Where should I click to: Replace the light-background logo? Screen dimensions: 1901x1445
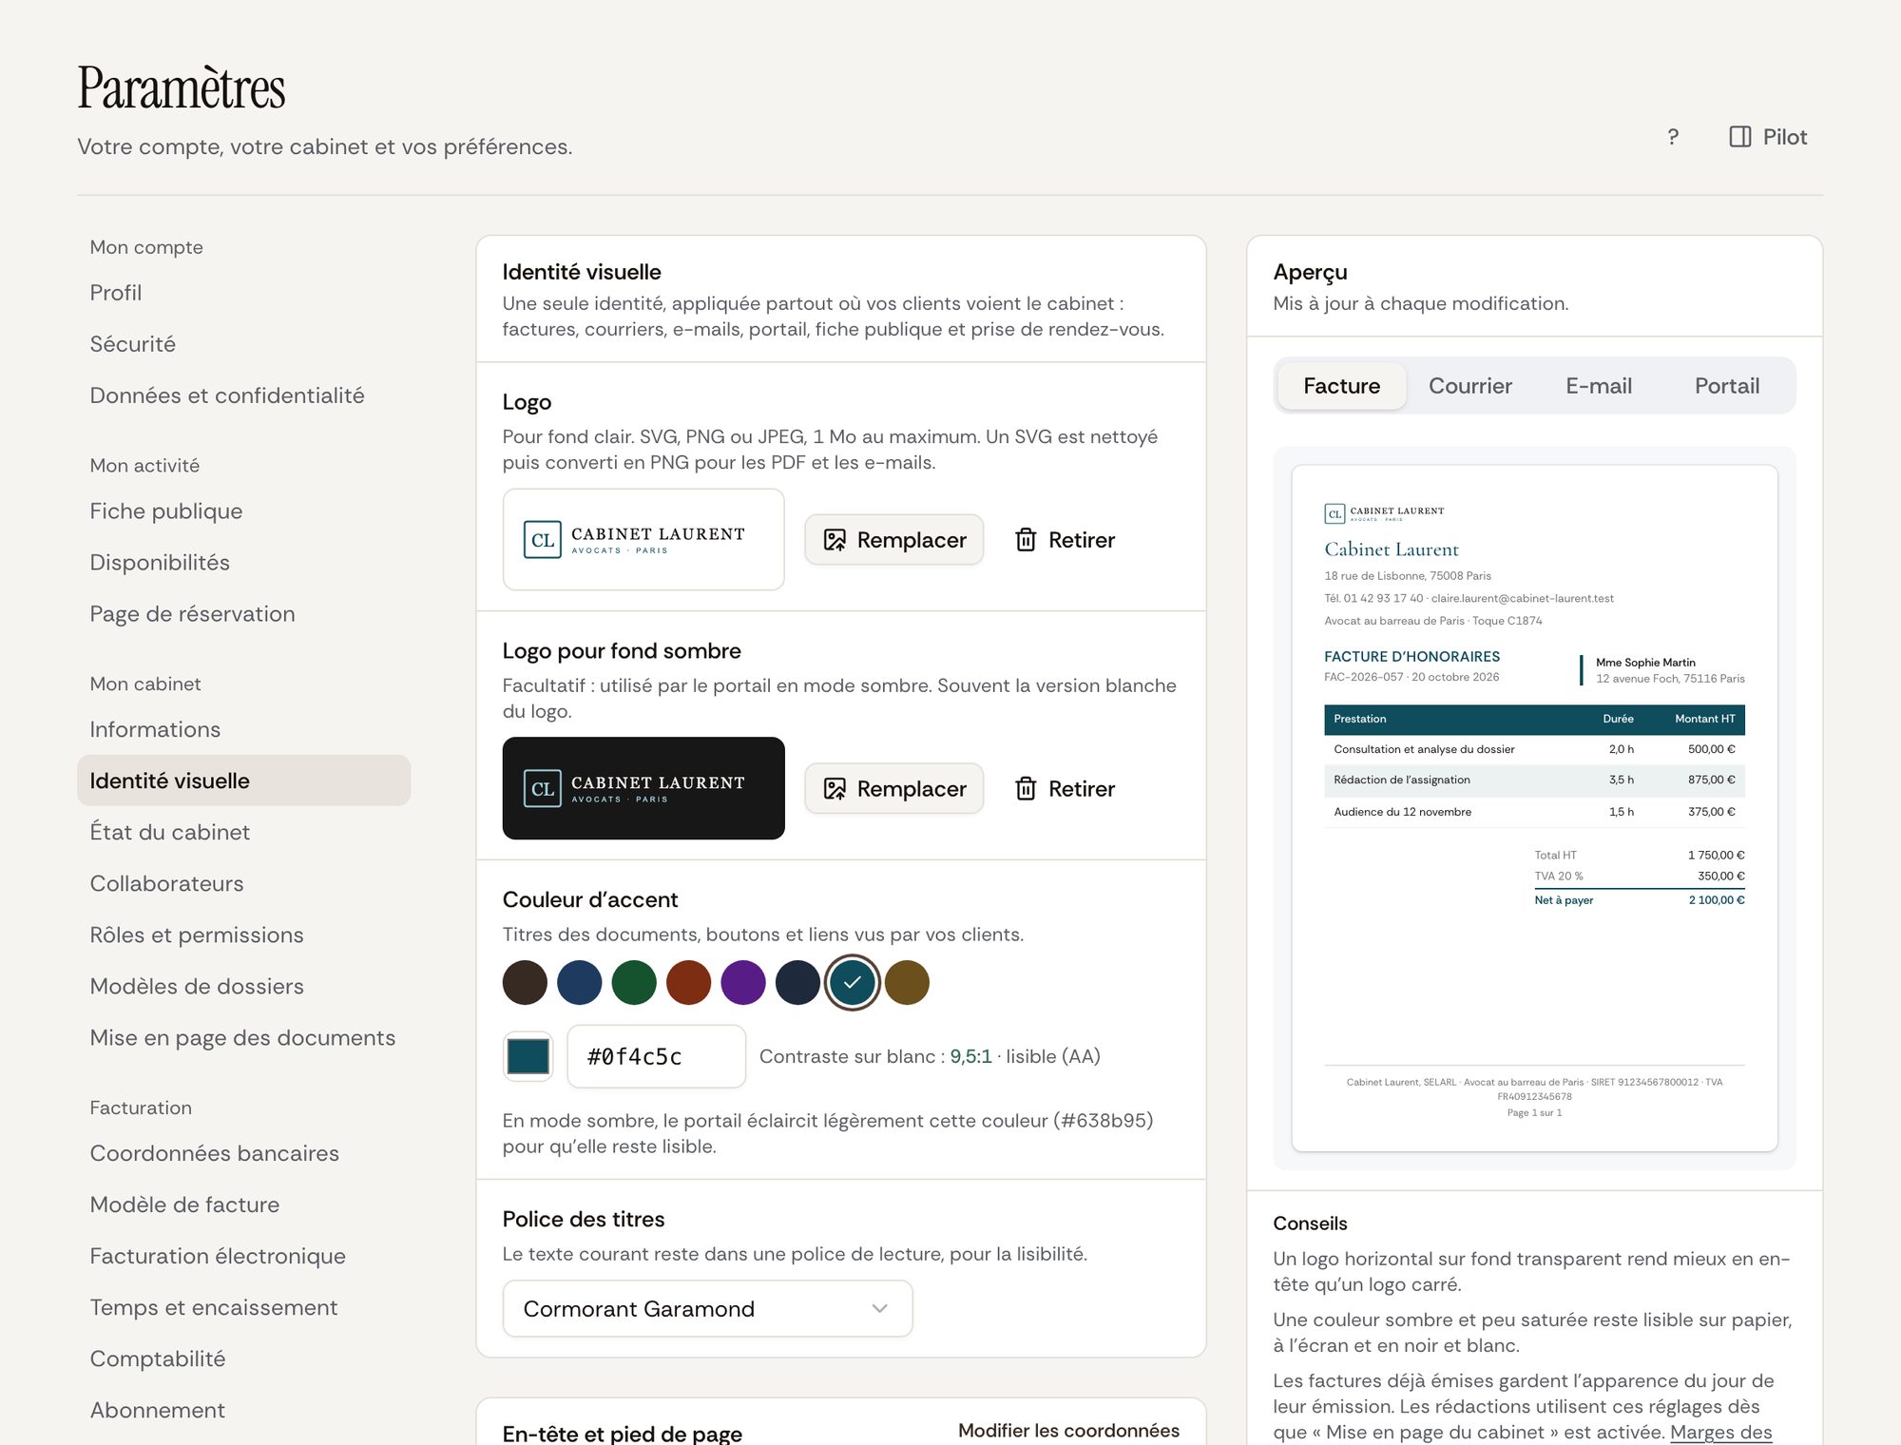tap(893, 540)
